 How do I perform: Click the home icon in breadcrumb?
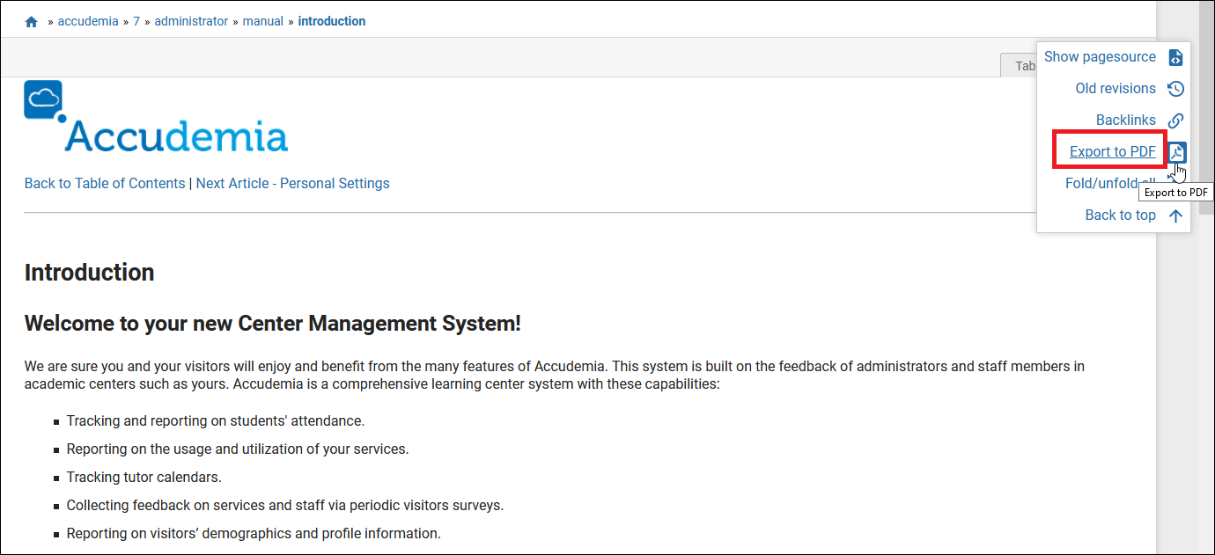(32, 22)
